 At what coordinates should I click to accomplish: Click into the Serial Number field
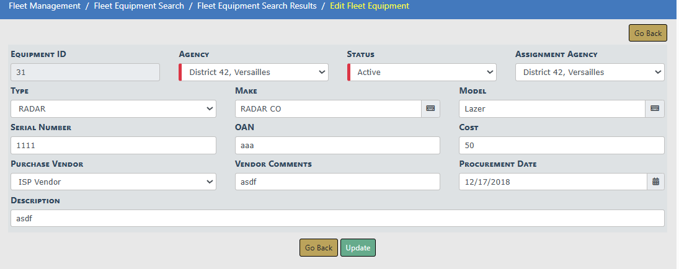point(113,146)
